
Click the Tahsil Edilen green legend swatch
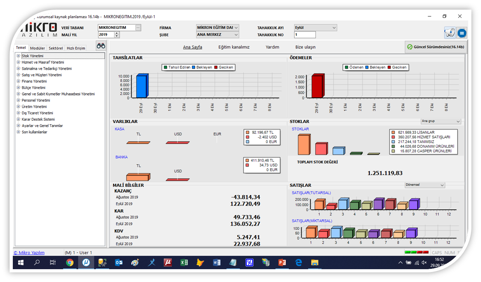[x=165, y=67]
